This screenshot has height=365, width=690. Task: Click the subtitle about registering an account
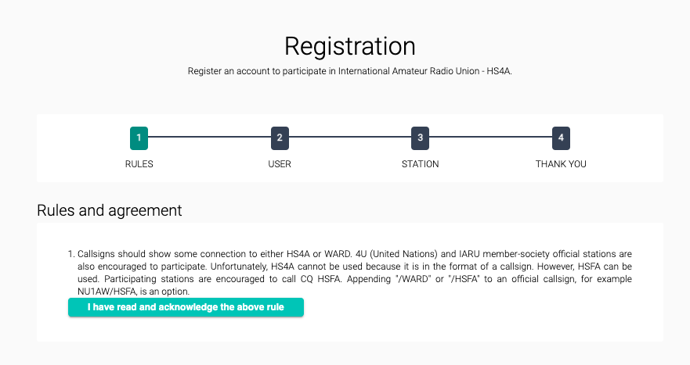coord(350,71)
